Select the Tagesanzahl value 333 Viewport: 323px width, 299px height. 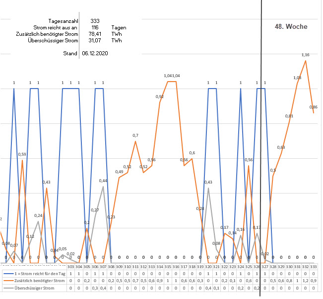coord(95,21)
